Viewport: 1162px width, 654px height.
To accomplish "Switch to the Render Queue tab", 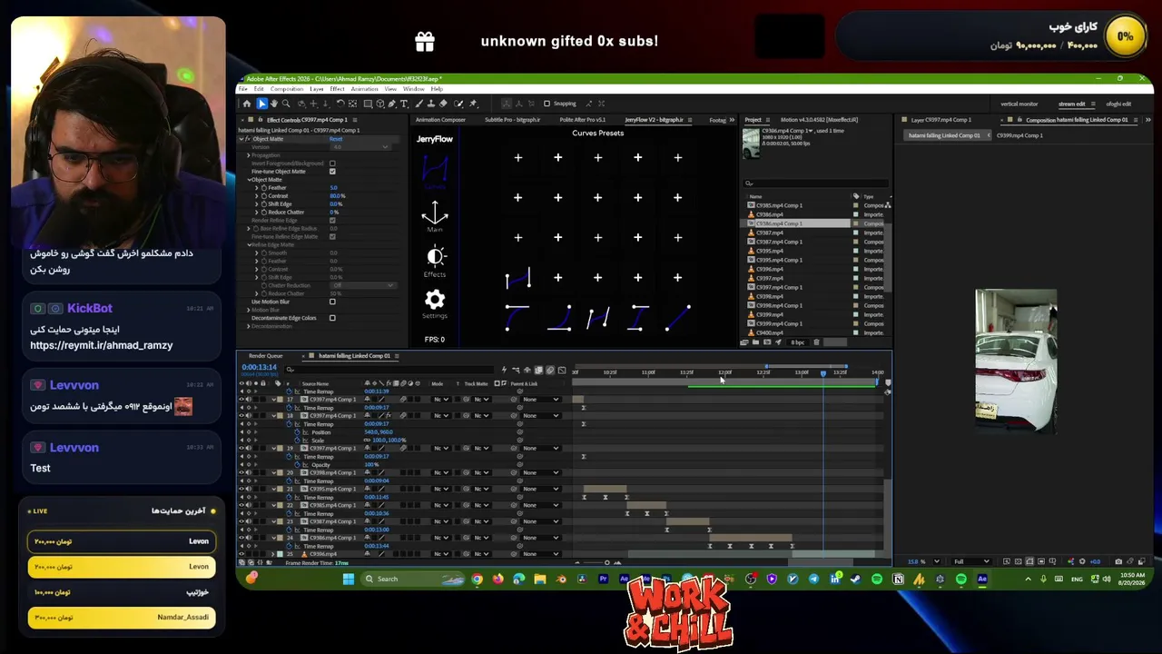I will [x=266, y=356].
